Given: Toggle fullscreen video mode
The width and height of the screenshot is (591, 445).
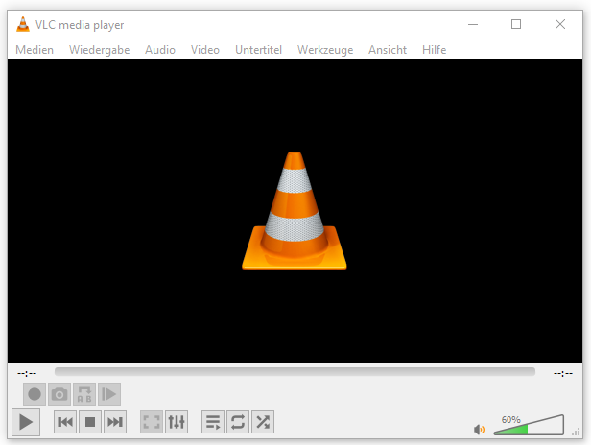Looking at the screenshot, I should 152,422.
